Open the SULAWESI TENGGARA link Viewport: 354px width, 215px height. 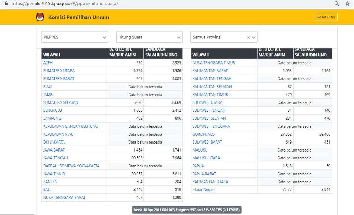click(x=211, y=126)
